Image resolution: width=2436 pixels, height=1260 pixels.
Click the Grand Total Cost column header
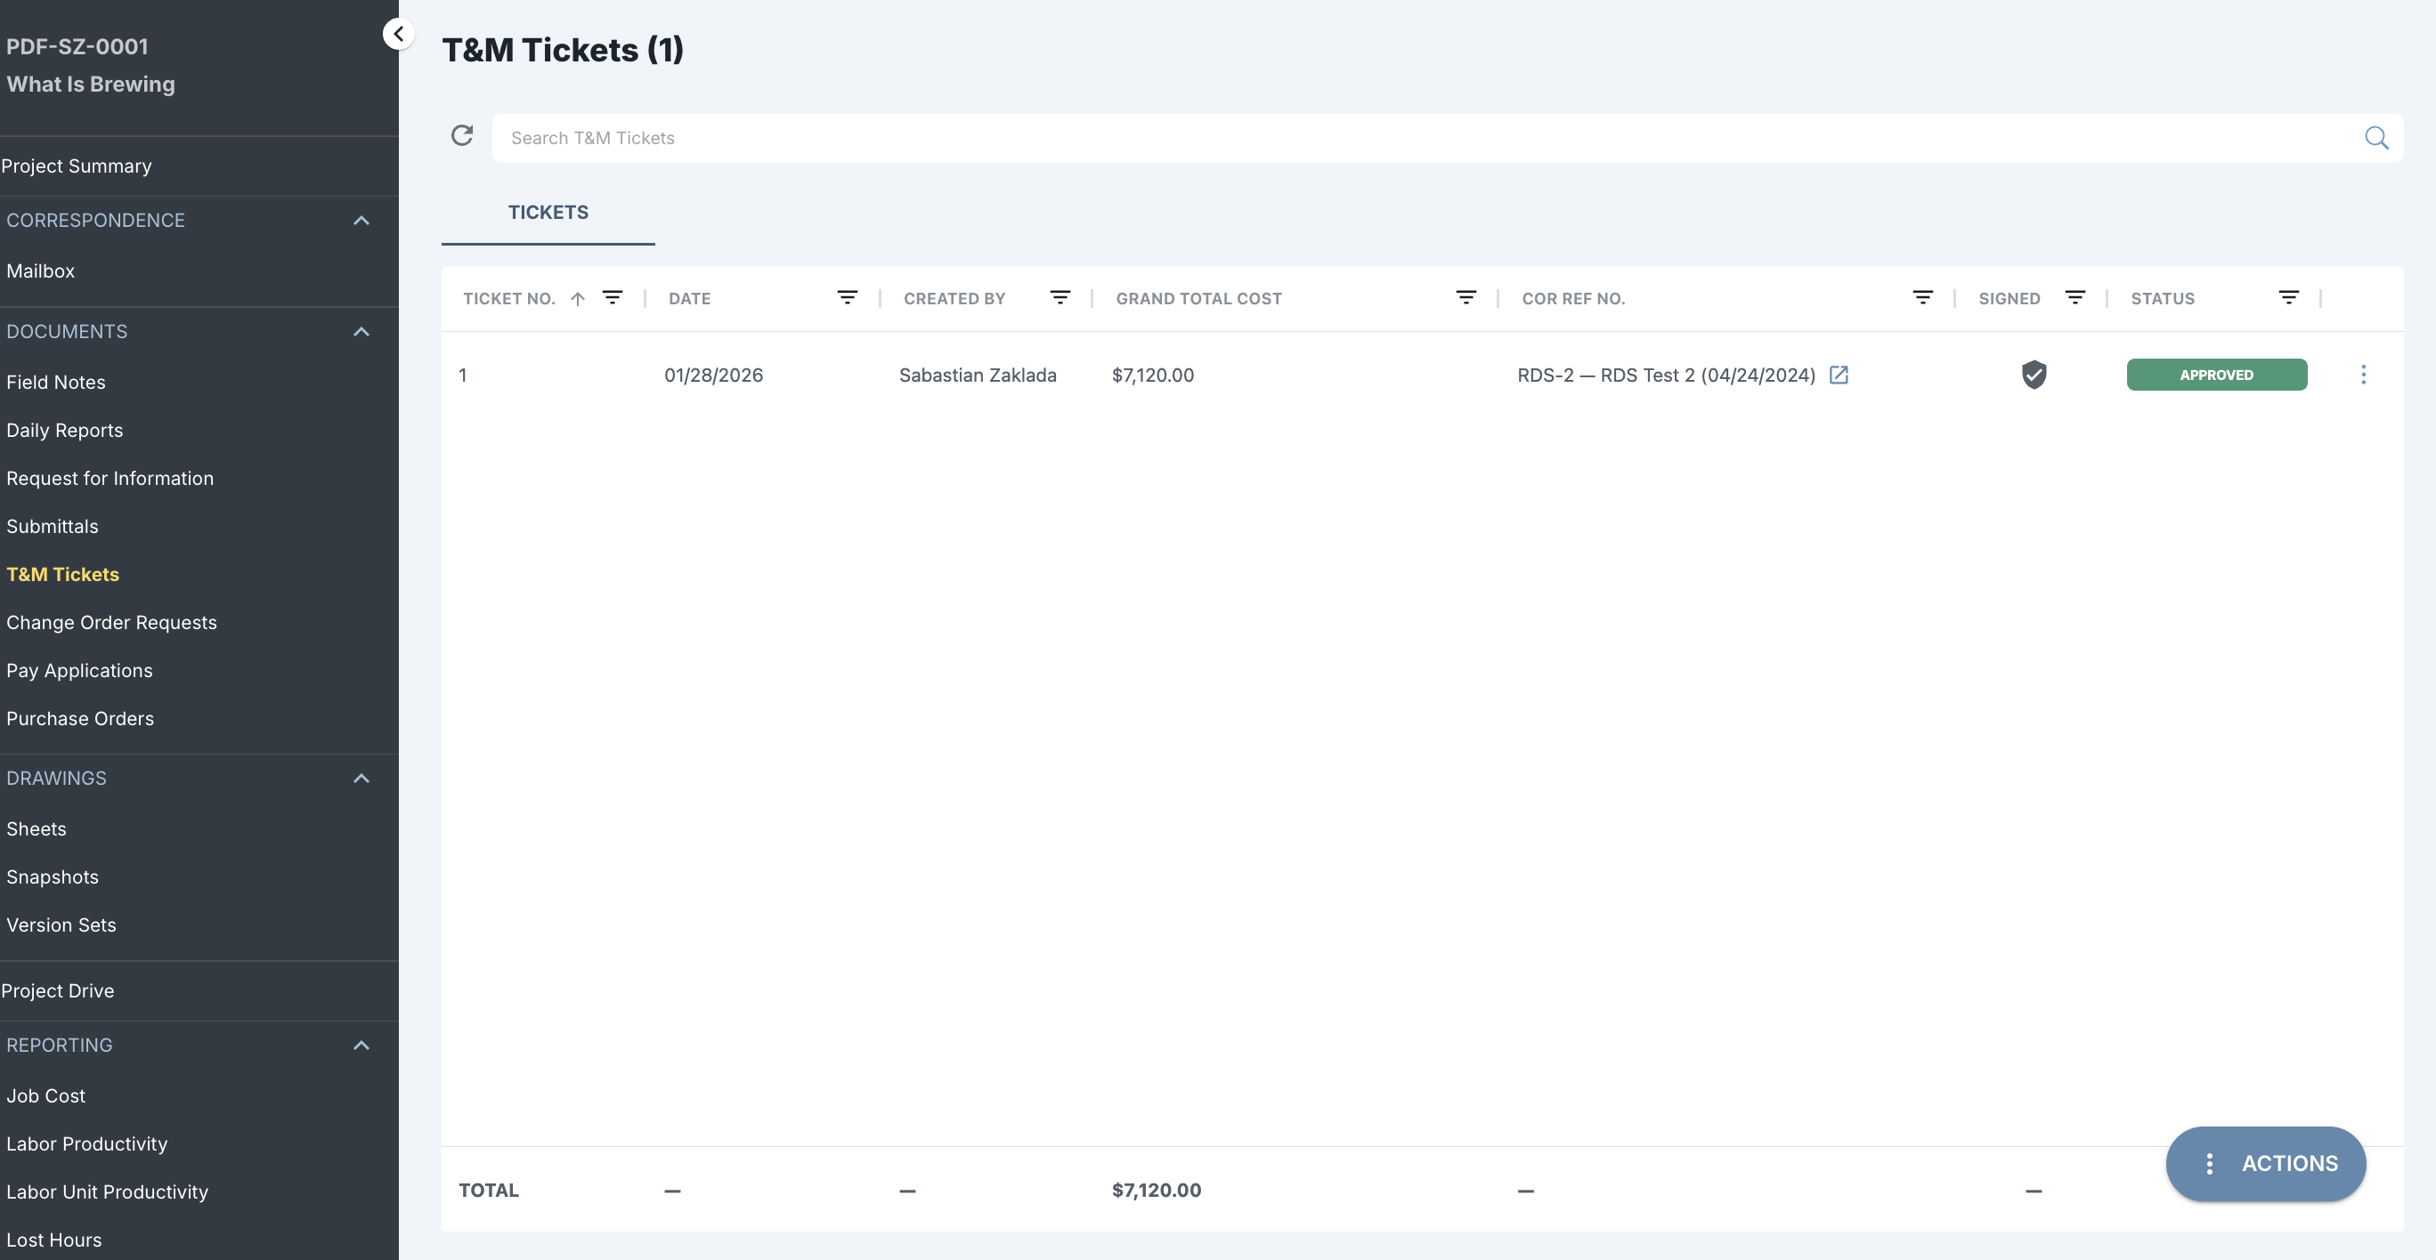[x=1199, y=299]
